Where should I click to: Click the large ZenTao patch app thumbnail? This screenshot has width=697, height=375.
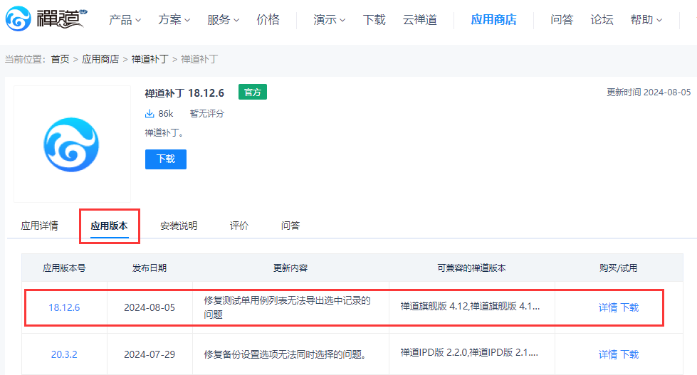pos(72,144)
